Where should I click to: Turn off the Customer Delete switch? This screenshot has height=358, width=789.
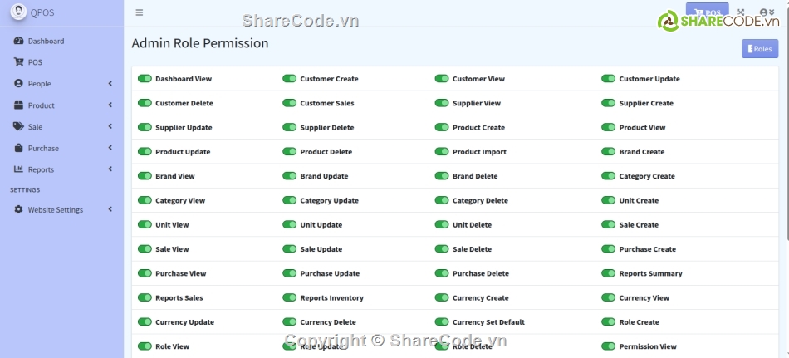coord(145,103)
